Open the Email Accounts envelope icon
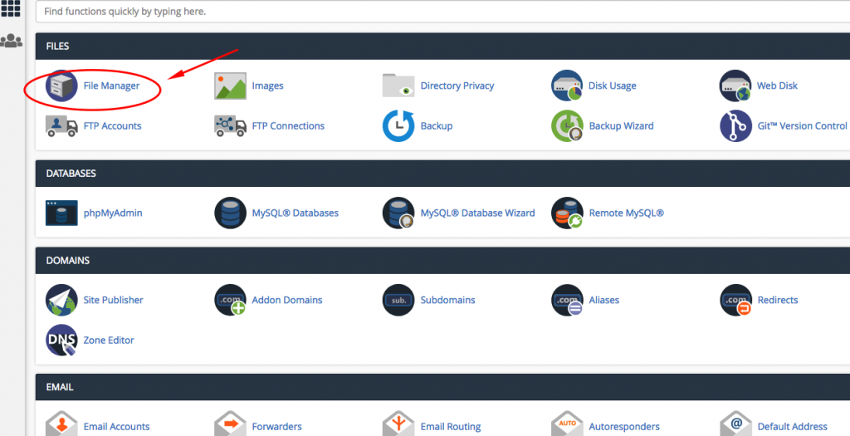The width and height of the screenshot is (850, 436). coord(61,424)
